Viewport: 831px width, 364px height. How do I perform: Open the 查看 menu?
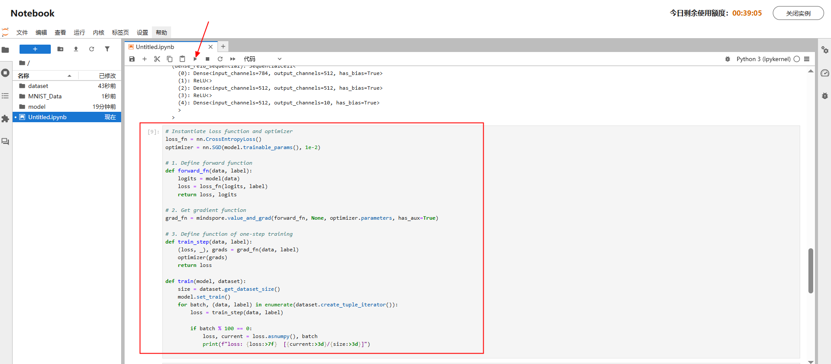60,32
